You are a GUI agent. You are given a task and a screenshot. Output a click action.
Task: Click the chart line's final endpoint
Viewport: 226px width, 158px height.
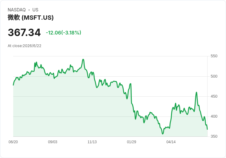207,129
